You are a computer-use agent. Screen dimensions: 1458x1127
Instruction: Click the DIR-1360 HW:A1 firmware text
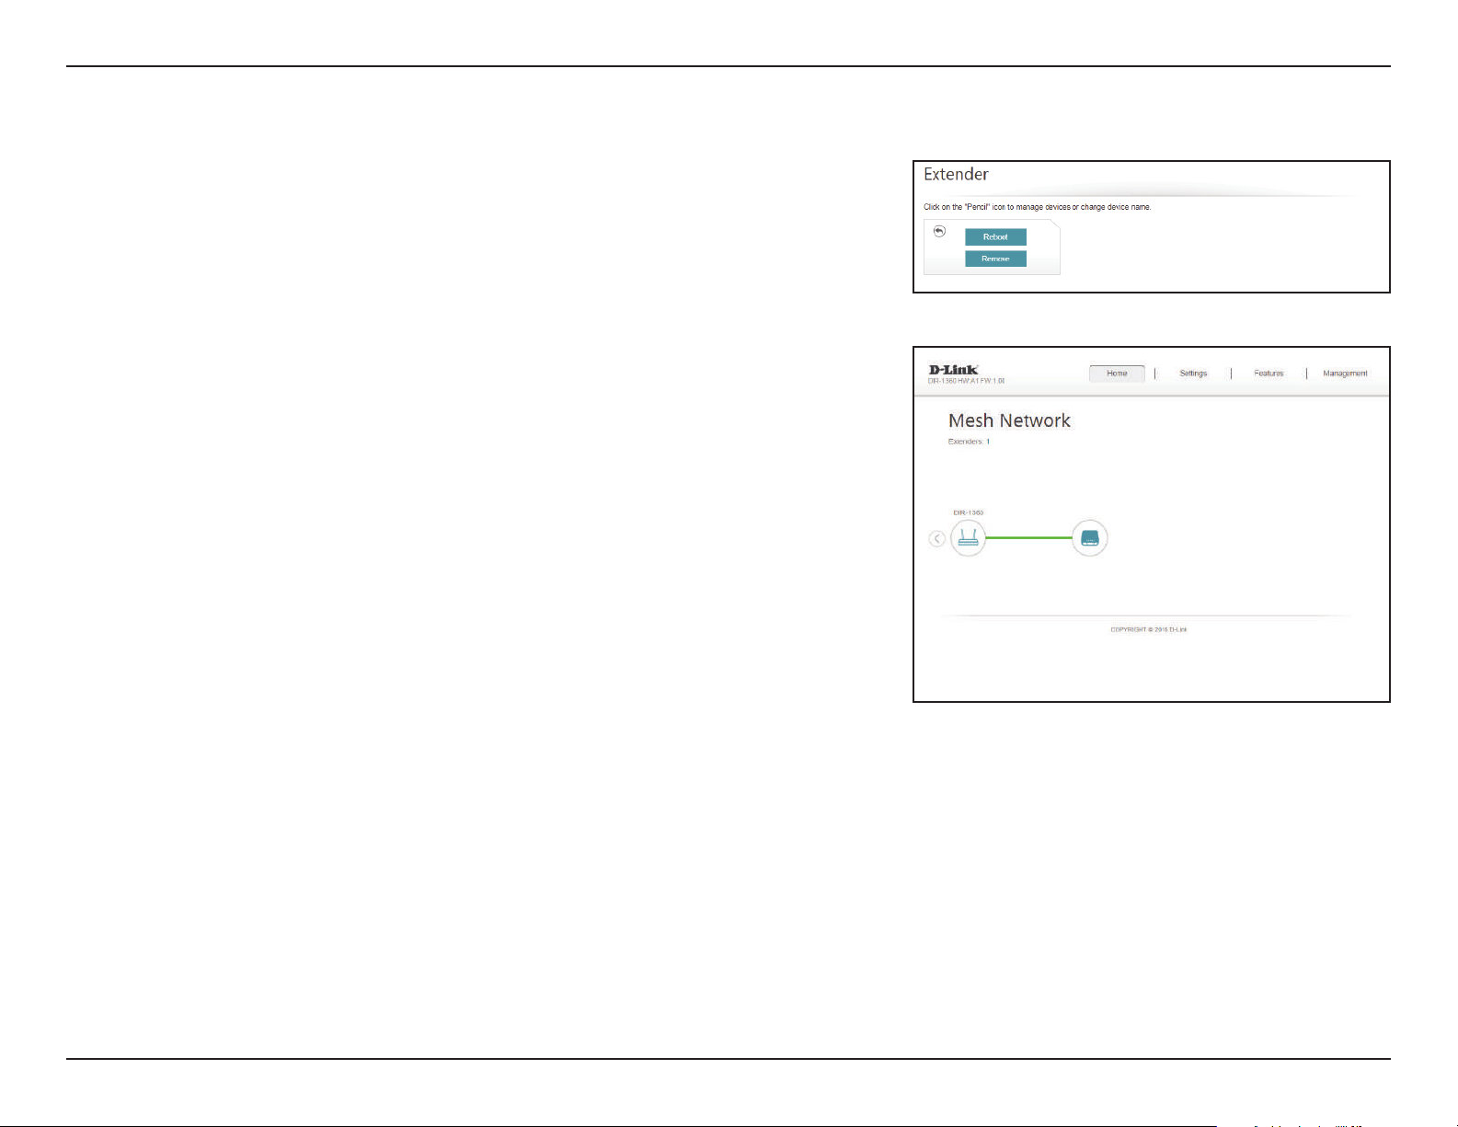tap(967, 381)
